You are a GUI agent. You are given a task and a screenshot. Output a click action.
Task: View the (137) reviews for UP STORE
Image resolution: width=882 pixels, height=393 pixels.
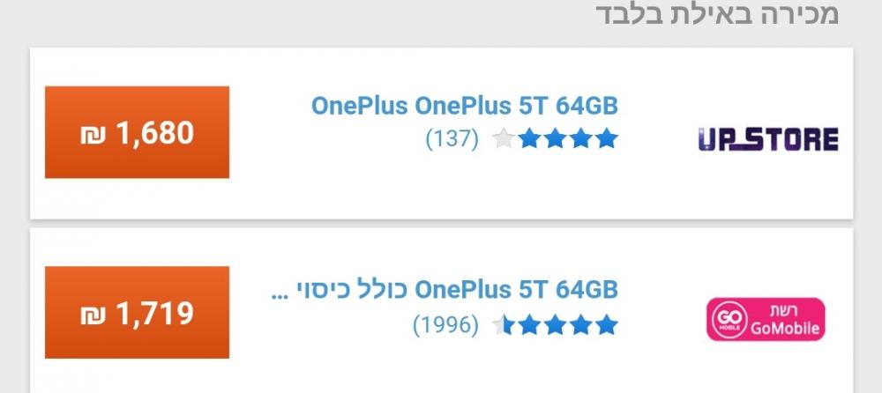pos(452,138)
